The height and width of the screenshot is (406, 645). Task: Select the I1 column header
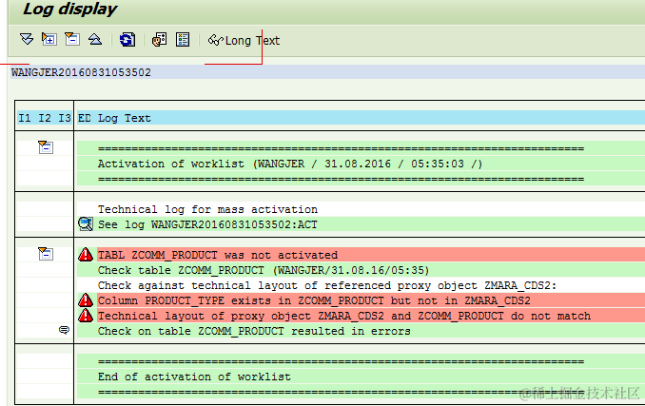point(25,118)
